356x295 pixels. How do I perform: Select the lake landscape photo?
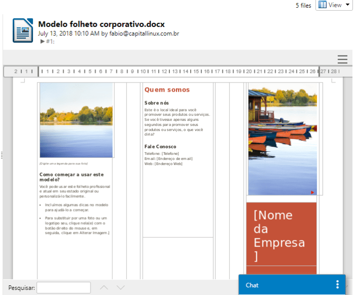coord(76,120)
